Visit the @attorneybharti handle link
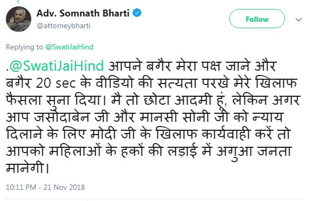Viewport: 311px width, 201px height. 64,26
